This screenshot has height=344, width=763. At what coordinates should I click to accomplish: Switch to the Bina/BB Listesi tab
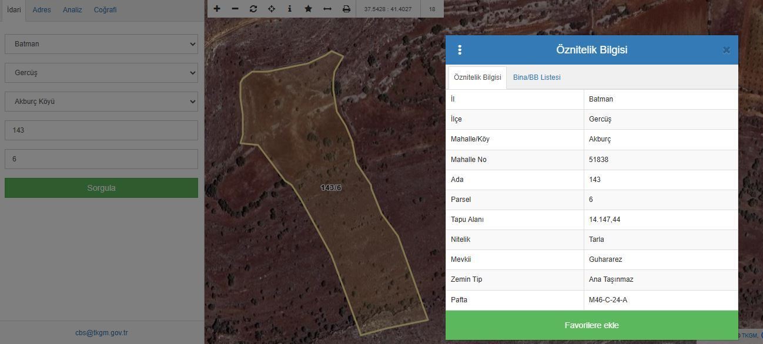(537, 77)
